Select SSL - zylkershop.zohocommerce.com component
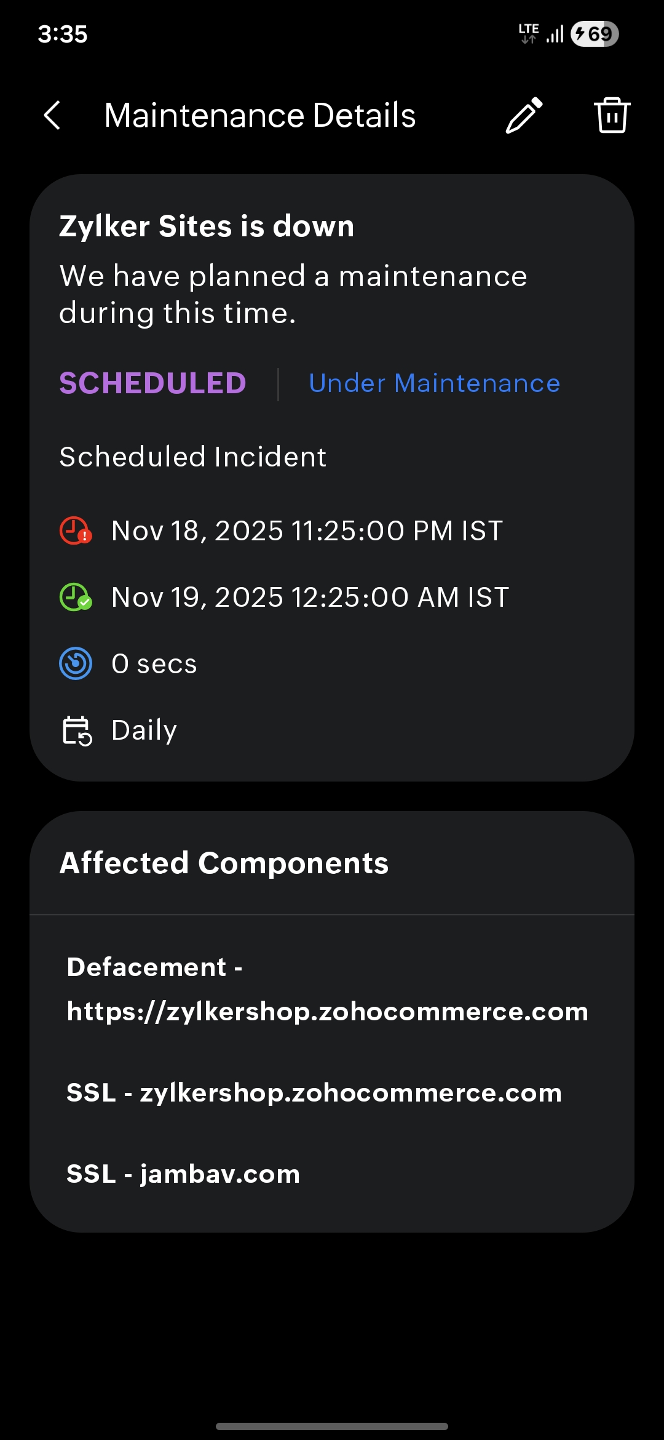 point(314,1093)
